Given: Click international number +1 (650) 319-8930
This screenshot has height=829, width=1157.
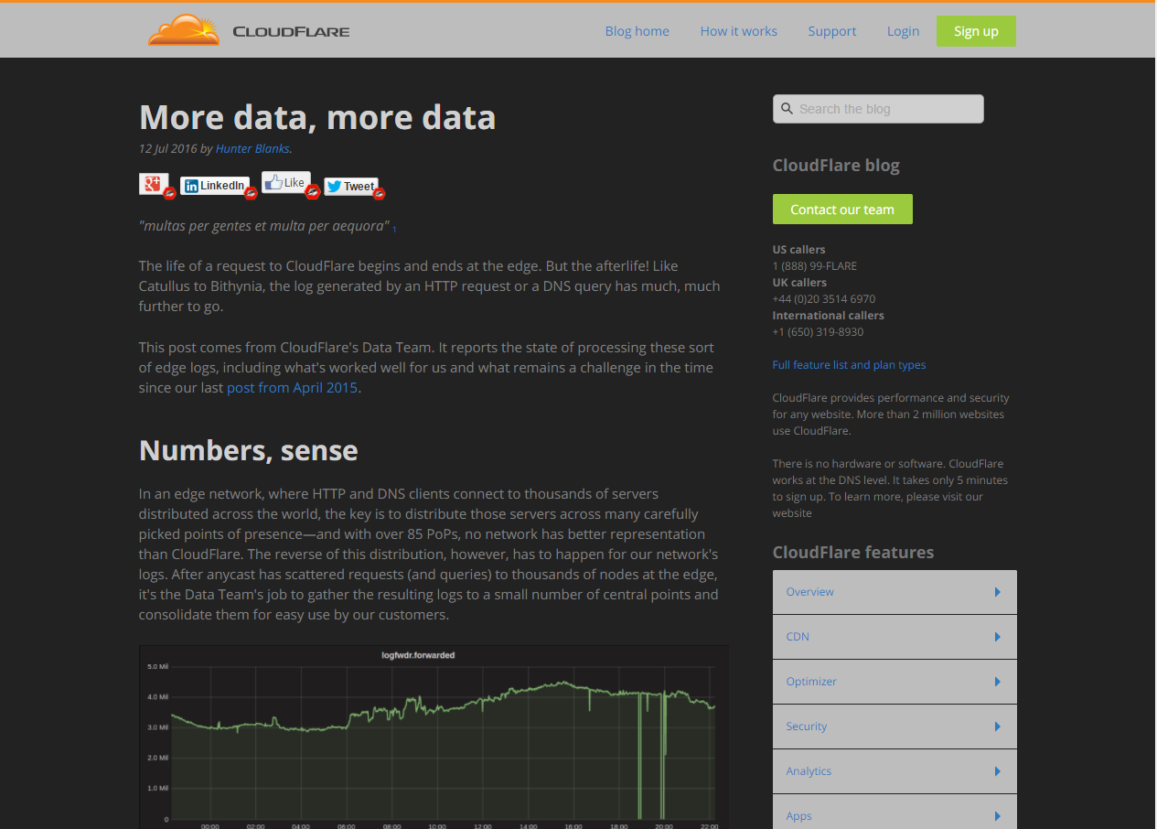Looking at the screenshot, I should coord(818,332).
